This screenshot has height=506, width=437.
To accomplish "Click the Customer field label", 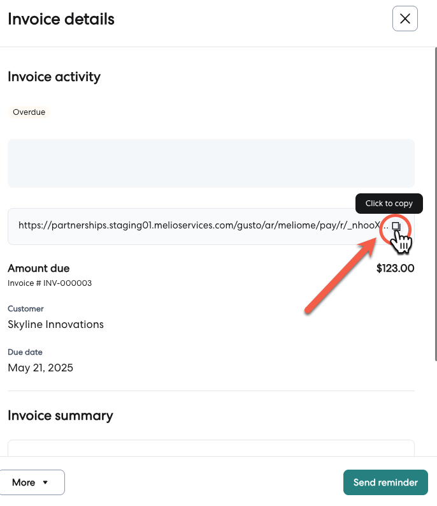I will point(25,309).
